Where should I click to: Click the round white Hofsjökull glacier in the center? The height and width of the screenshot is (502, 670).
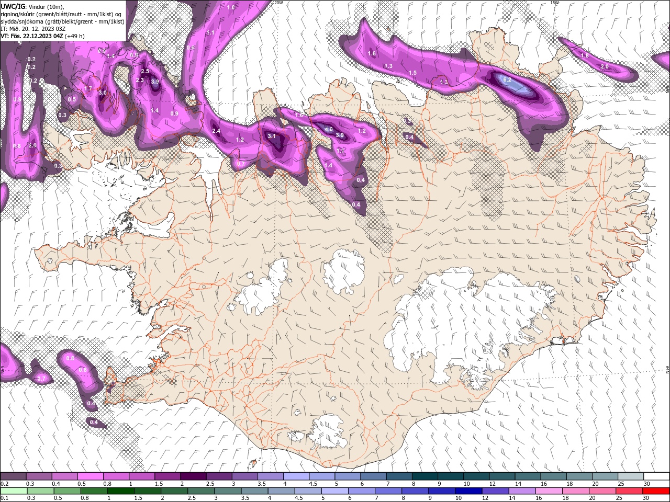click(x=344, y=271)
